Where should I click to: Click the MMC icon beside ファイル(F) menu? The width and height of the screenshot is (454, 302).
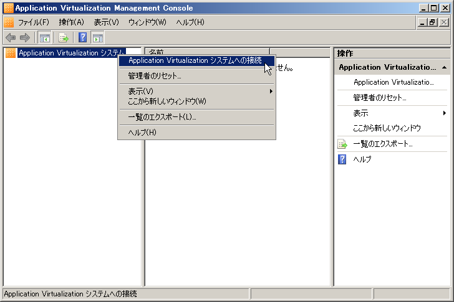9,22
